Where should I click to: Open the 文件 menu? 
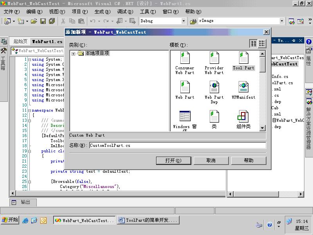[12, 12]
